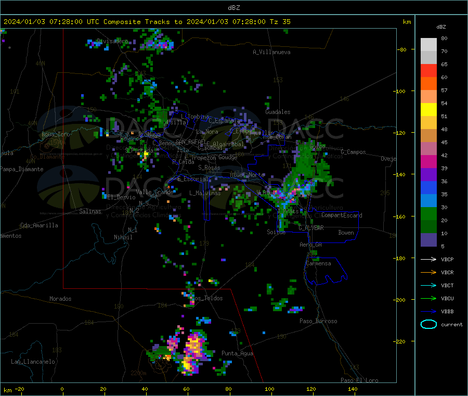
Task: Click the Paso_Barroso location label
Action: pos(318,322)
